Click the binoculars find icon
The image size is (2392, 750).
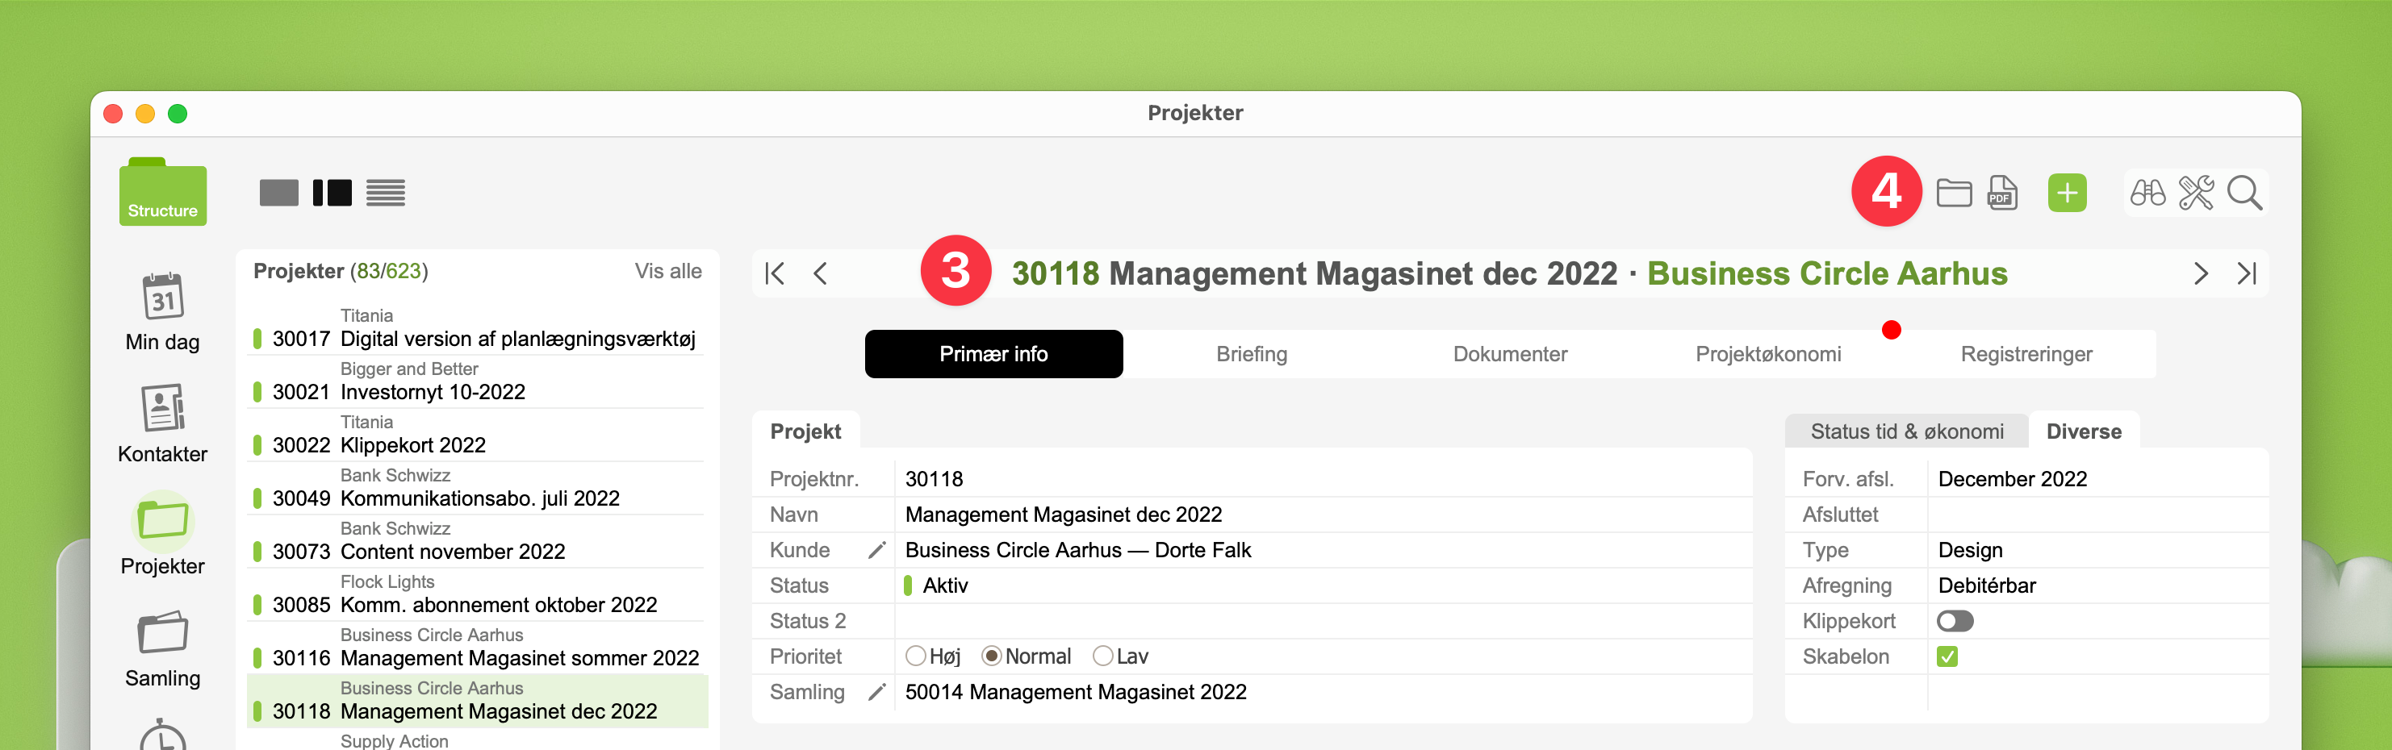2147,193
